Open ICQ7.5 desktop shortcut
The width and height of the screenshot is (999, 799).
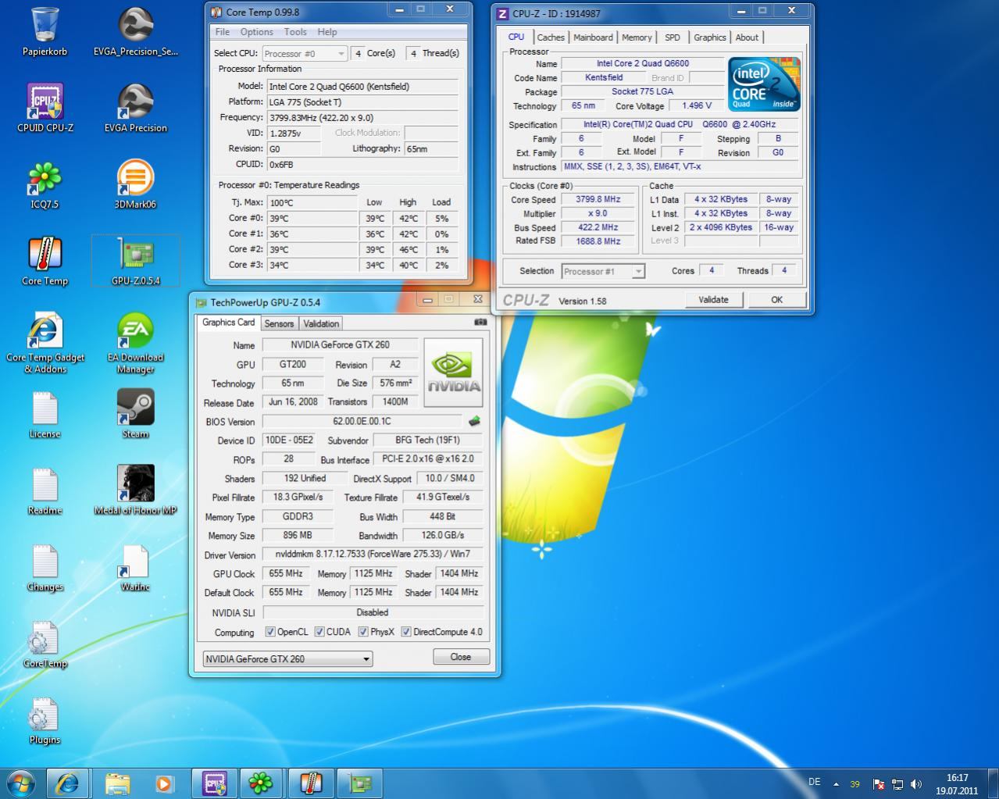point(45,179)
